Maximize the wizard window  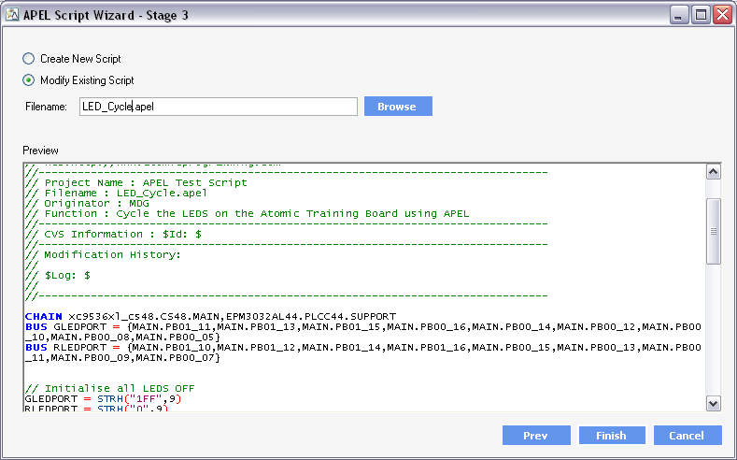pos(701,14)
